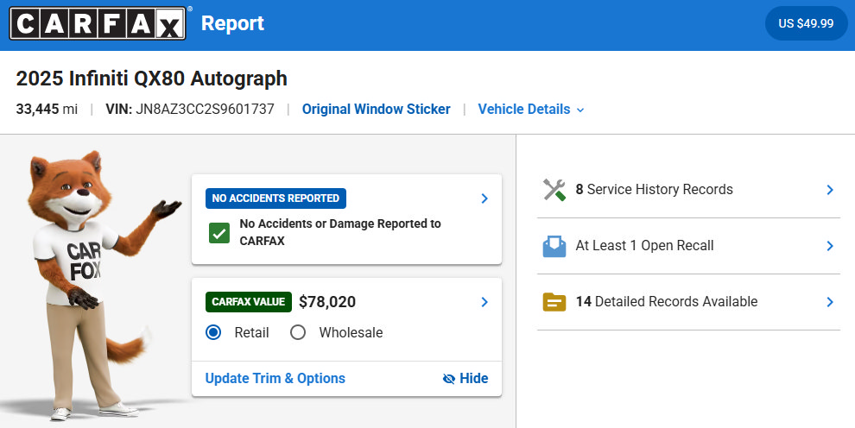Open At Least 1 Open Recall

pos(688,246)
